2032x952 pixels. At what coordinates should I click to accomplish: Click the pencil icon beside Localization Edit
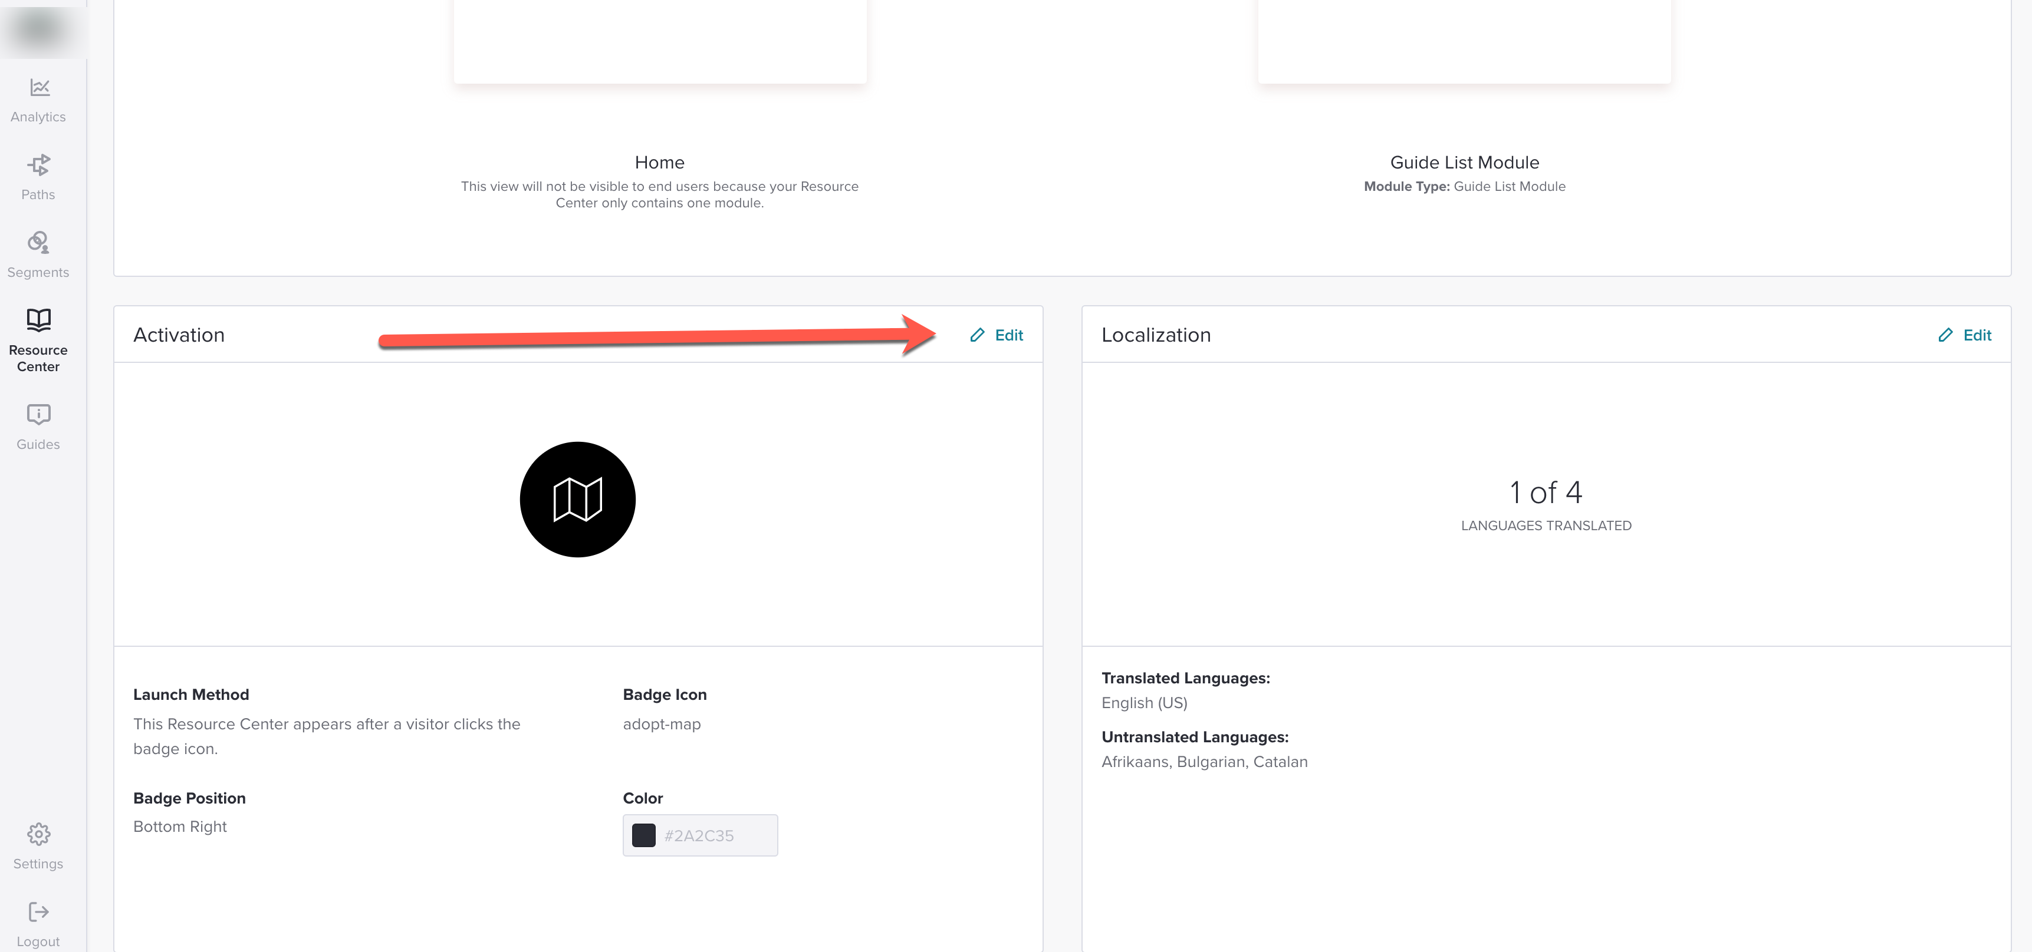[1946, 335]
